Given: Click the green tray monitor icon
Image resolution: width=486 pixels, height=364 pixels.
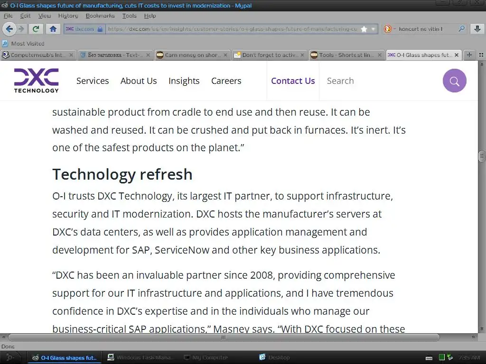Looking at the screenshot, I should pyautogui.click(x=442, y=357).
